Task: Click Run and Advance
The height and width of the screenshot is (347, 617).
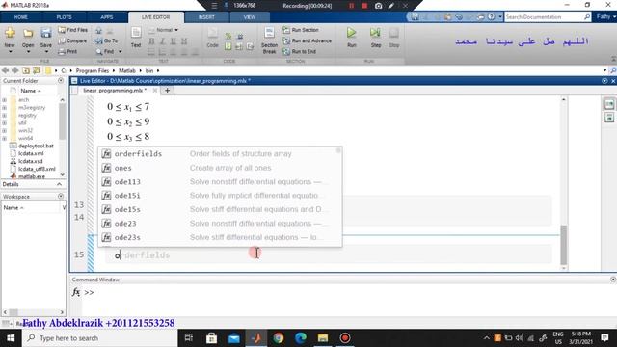Action: pyautogui.click(x=308, y=40)
